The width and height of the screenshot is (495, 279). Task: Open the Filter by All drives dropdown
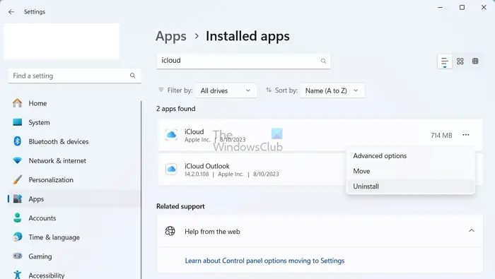point(226,91)
